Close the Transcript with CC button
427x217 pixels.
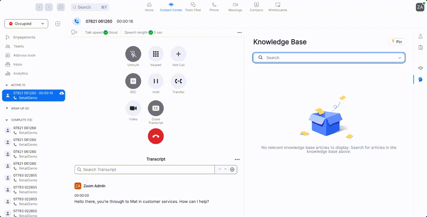(x=156, y=108)
